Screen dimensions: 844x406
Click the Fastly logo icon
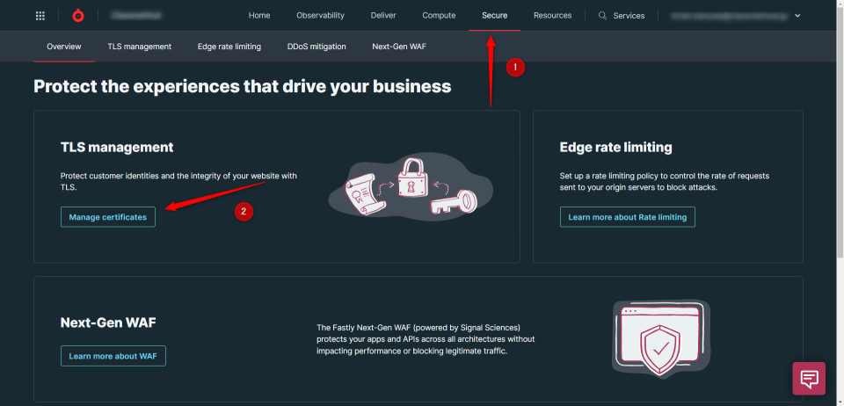[x=77, y=16]
